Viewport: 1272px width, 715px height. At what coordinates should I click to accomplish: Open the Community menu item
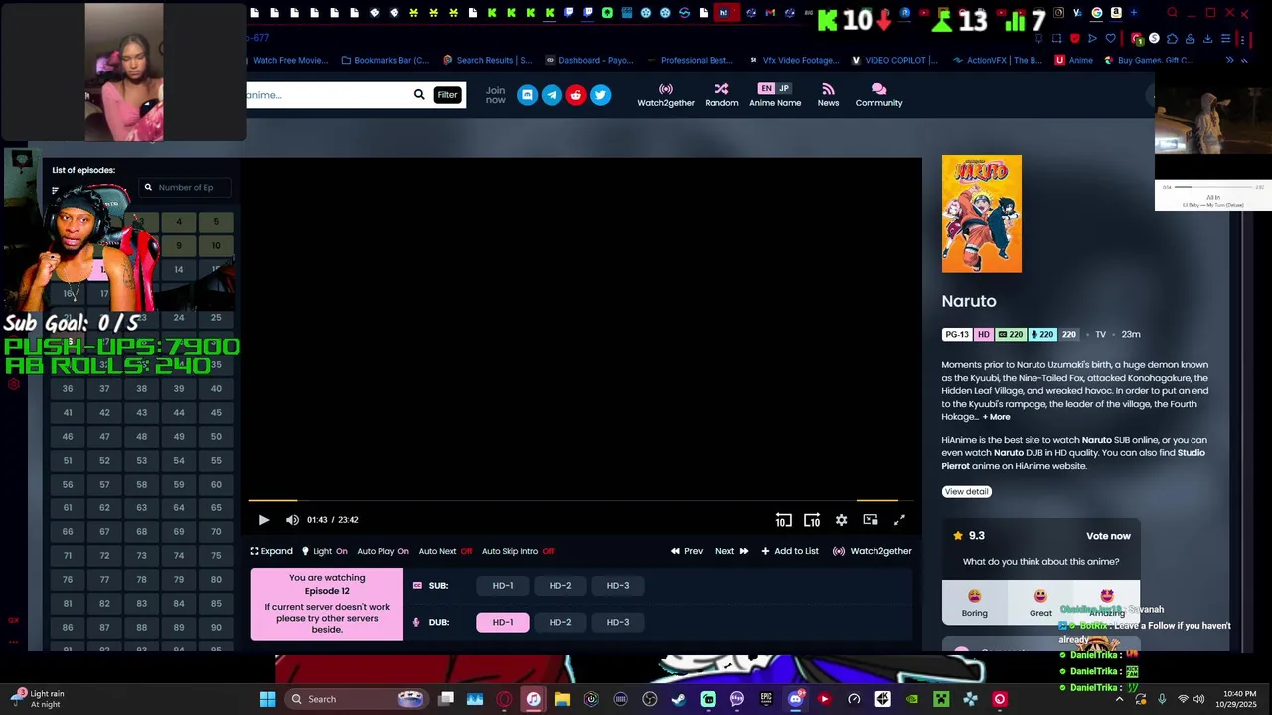pyautogui.click(x=878, y=95)
